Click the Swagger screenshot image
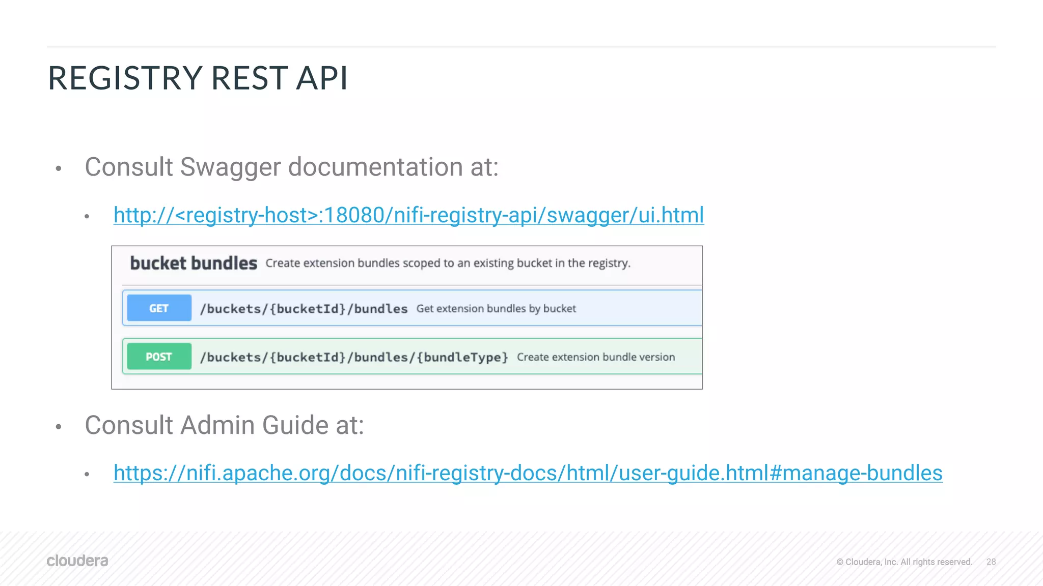The height and width of the screenshot is (586, 1043). [407, 317]
